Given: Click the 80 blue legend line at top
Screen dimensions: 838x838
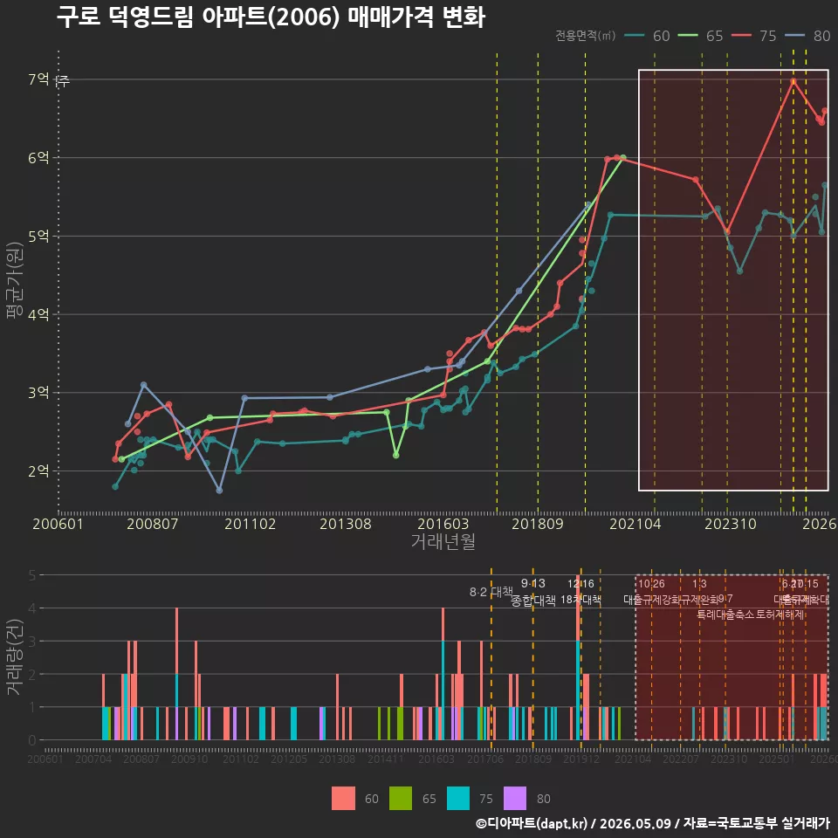Looking at the screenshot, I should point(794,36).
